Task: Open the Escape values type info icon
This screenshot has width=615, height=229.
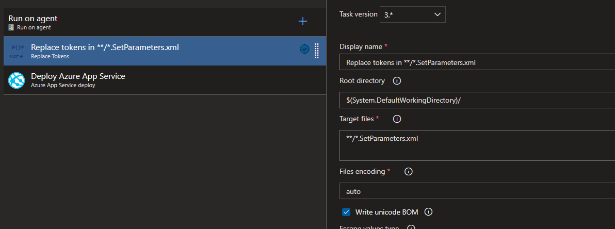Action: (411, 227)
